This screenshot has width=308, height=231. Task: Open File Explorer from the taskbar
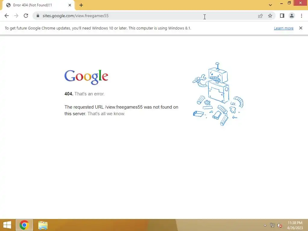[x=43, y=225]
